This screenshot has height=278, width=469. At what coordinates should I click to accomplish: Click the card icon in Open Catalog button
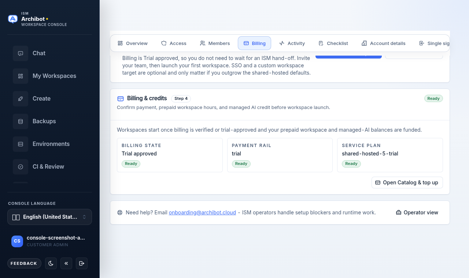(x=378, y=183)
